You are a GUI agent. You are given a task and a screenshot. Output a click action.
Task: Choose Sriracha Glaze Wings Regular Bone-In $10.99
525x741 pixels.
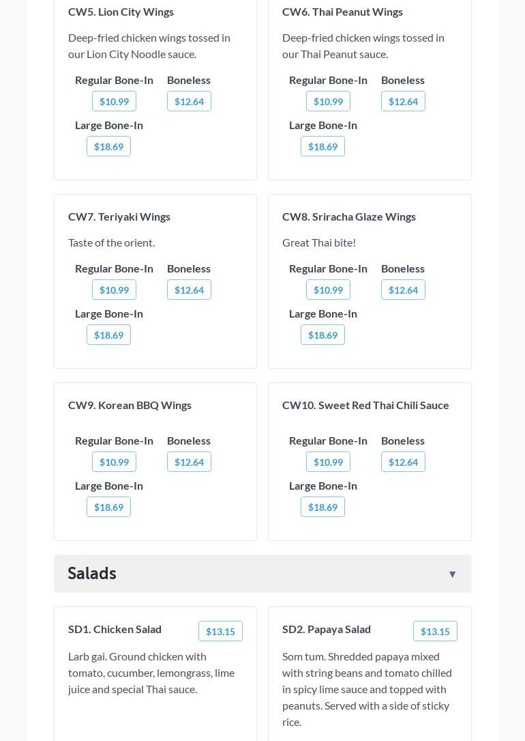(328, 290)
